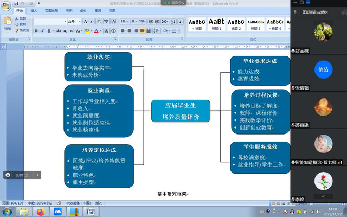This screenshot has height=217, width=347.
Task: Open the Windows Start menu
Action: coord(7,210)
